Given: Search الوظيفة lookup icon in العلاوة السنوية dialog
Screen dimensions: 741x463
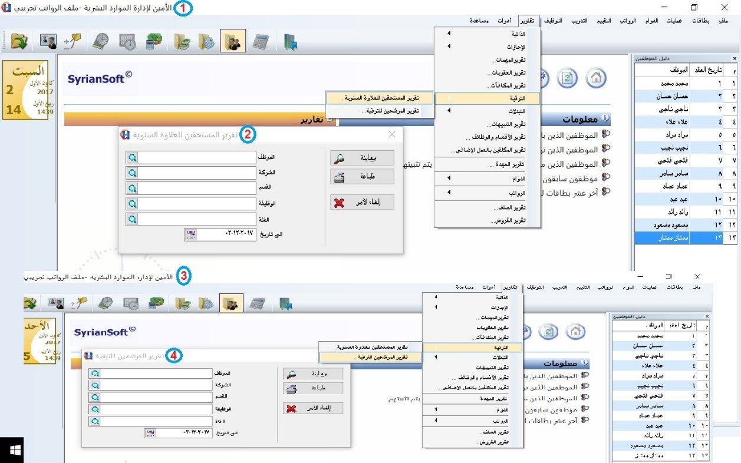Looking at the screenshot, I should click(132, 203).
